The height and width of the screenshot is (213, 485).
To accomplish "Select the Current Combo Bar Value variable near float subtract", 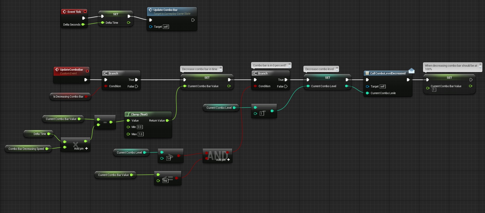I will [63, 119].
